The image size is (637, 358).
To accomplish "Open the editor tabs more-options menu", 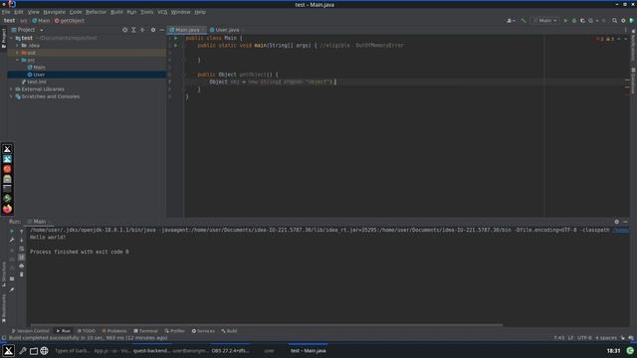I will 625,30.
